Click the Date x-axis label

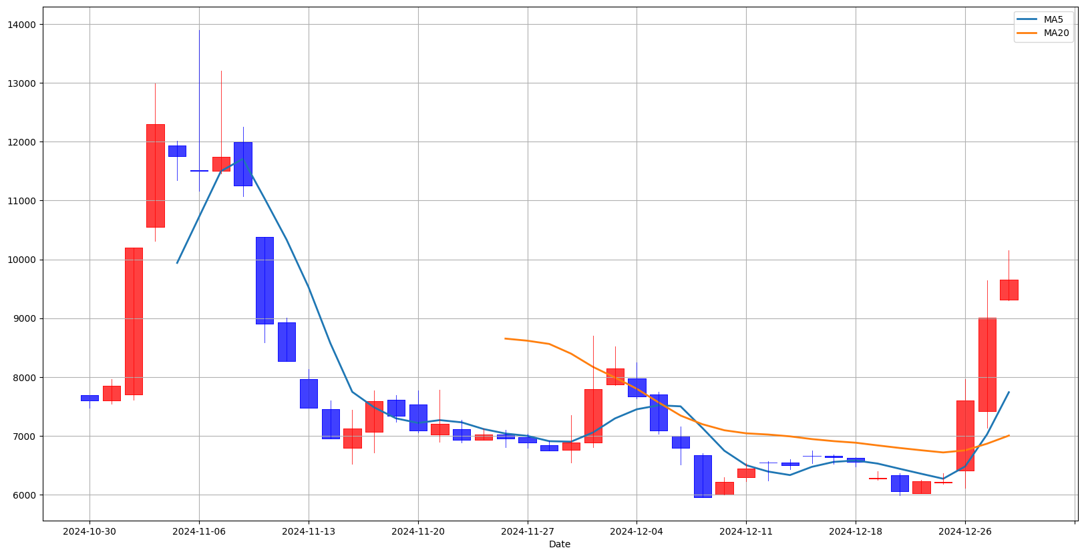pyautogui.click(x=559, y=544)
